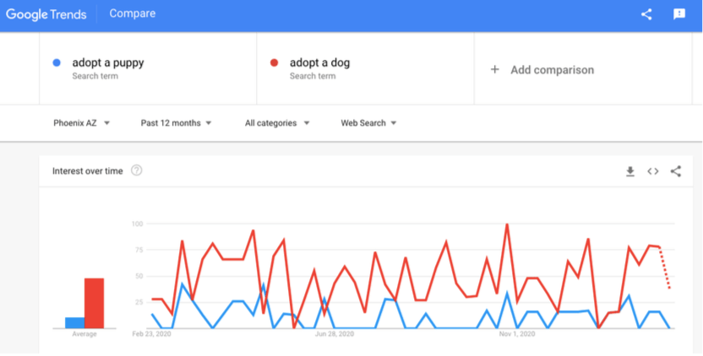The image size is (703, 356).
Task: Open the Phoenix AZ location dropdown
Action: 81,123
